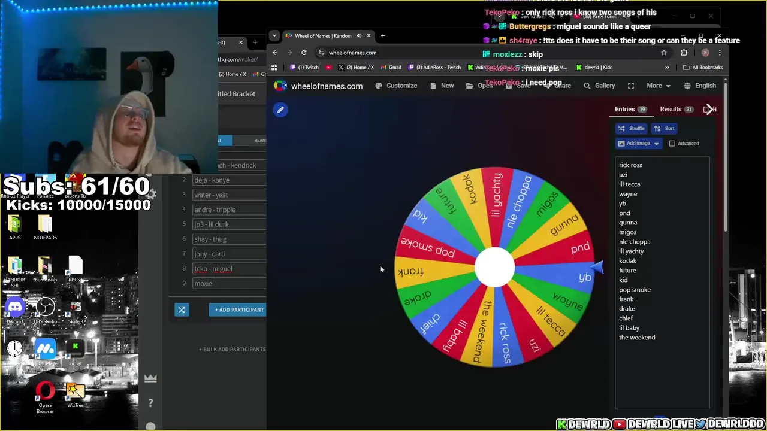Screen dimensions: 767x431
Task: Click the wheelofnames.com logo
Action: 318,86
